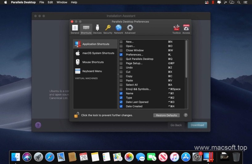The width and height of the screenshot is (252, 164).
Task: Disable the Preferences... shortcut checkbox
Action: point(121,55)
